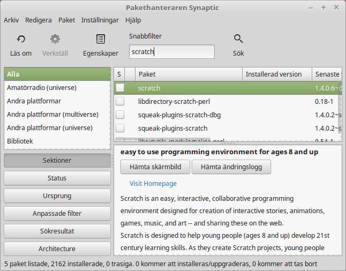The height and width of the screenshot is (271, 346).
Task: Click the Snabbfilter search field
Action: [x=172, y=51]
